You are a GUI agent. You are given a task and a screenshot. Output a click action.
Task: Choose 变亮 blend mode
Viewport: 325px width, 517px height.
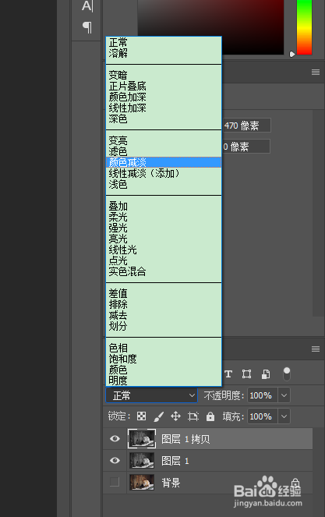pos(164,141)
